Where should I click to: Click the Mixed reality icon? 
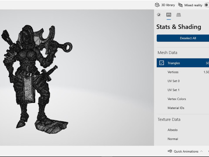(180, 5)
